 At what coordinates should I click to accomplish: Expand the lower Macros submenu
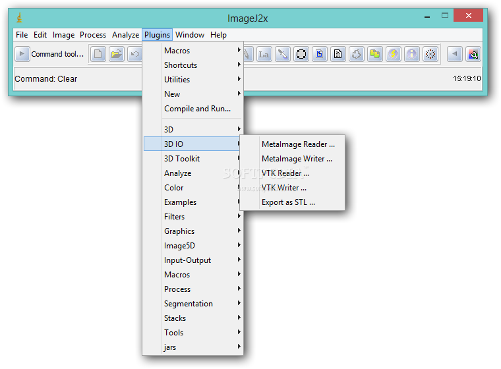192,274
